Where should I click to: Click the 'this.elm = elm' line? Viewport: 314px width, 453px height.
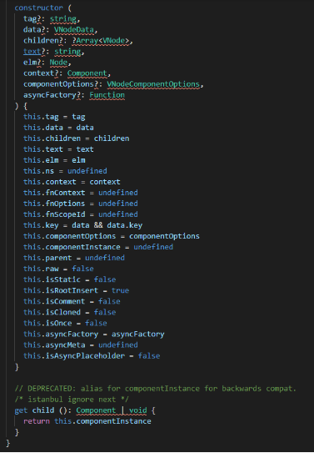click(54, 160)
